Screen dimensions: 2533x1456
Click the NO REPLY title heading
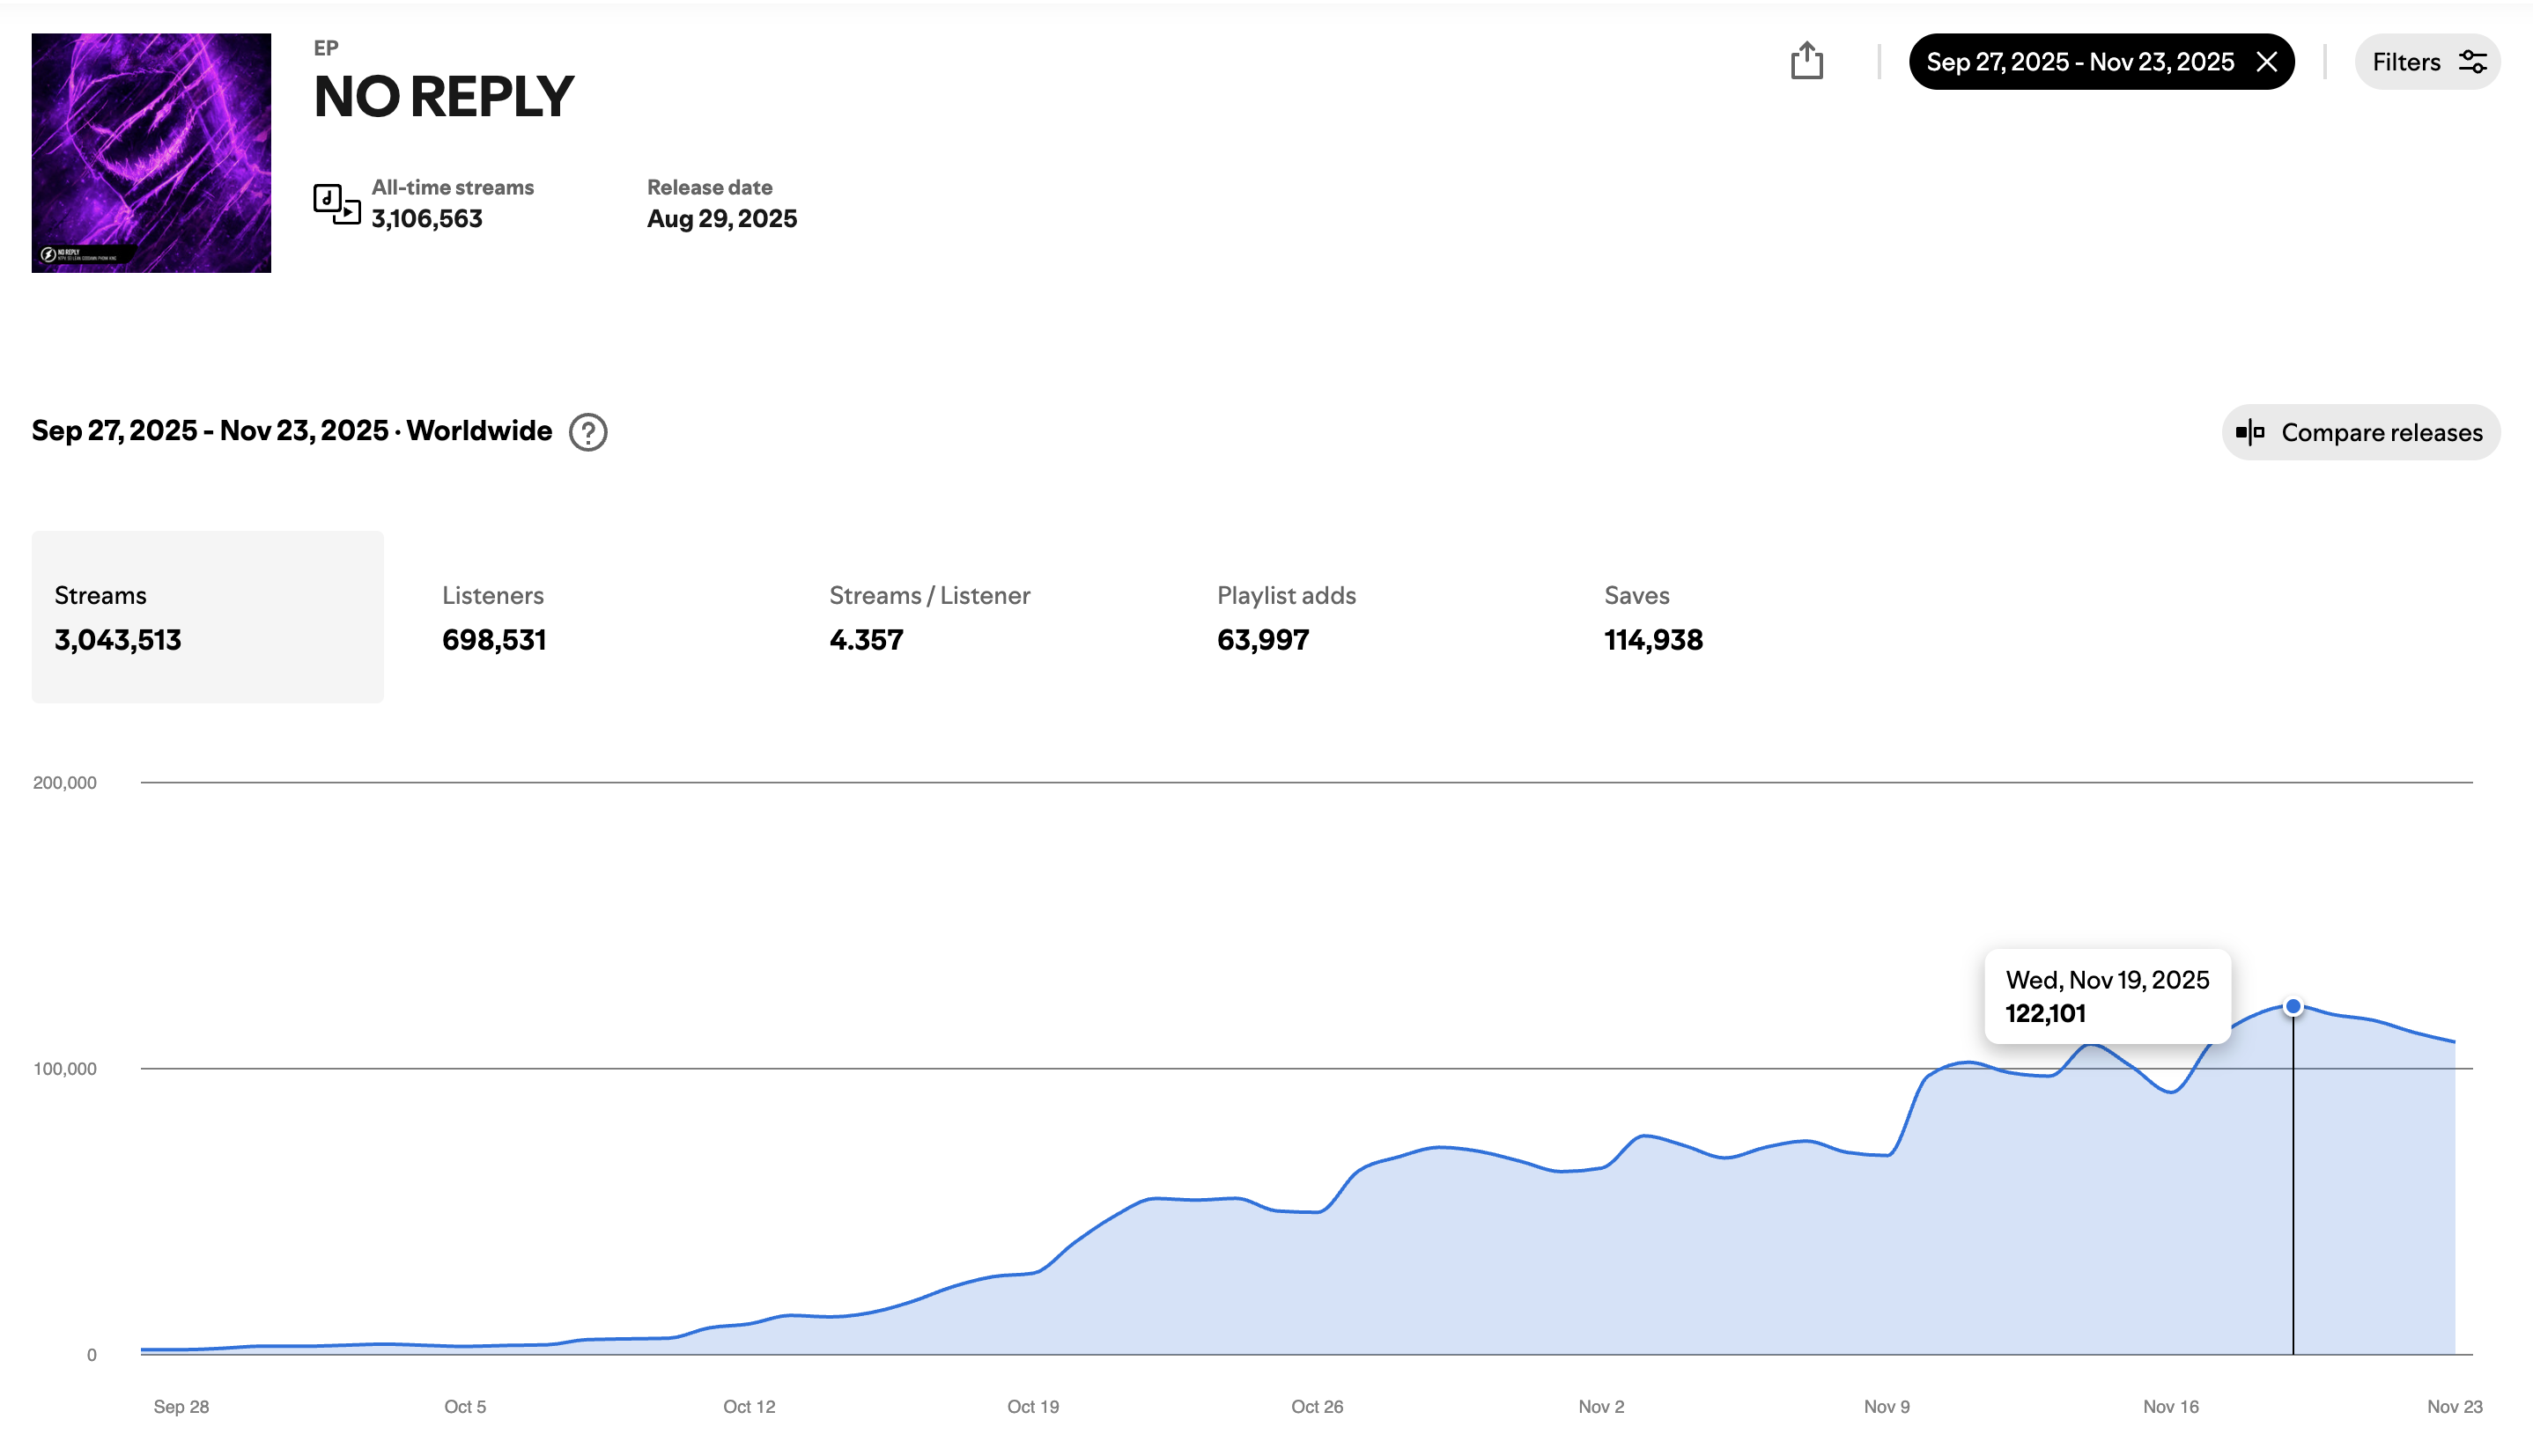pyautogui.click(x=443, y=96)
